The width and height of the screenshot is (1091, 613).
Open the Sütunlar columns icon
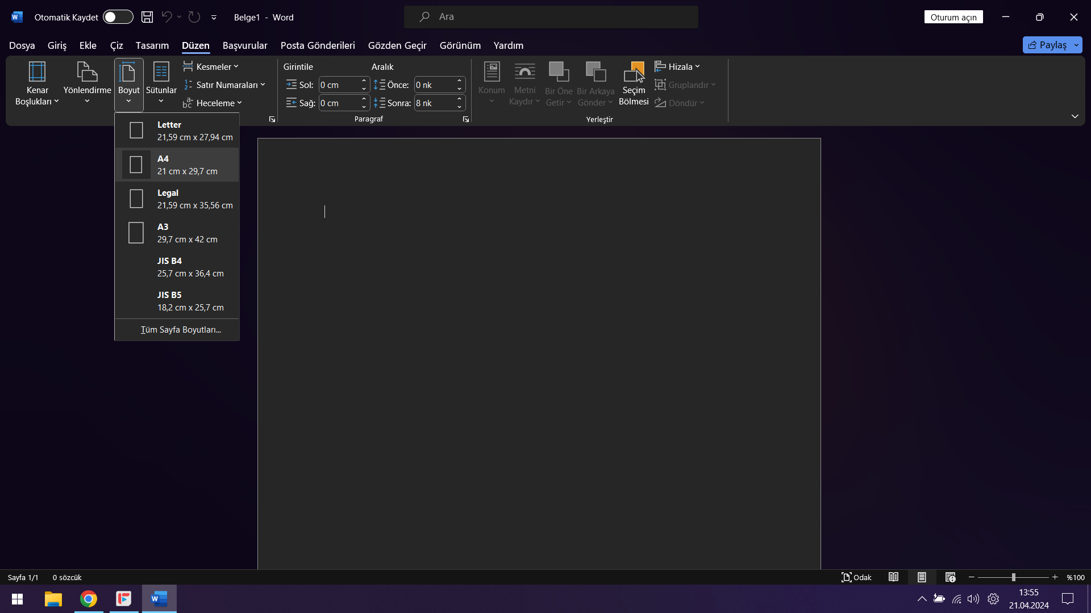[161, 73]
